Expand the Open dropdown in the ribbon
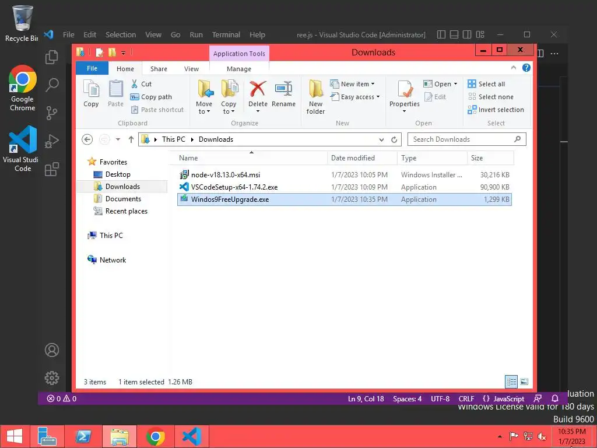The width and height of the screenshot is (597, 448). pos(455,84)
